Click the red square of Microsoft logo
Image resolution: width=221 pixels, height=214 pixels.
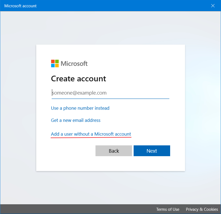click(53, 62)
